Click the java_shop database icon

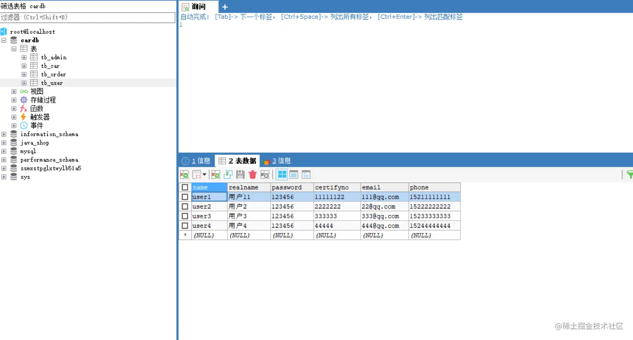coord(14,142)
